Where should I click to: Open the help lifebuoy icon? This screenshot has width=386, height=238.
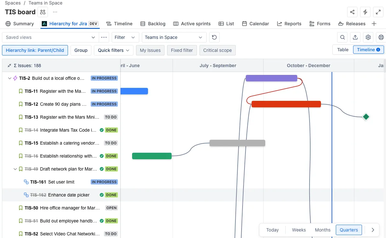point(381,37)
